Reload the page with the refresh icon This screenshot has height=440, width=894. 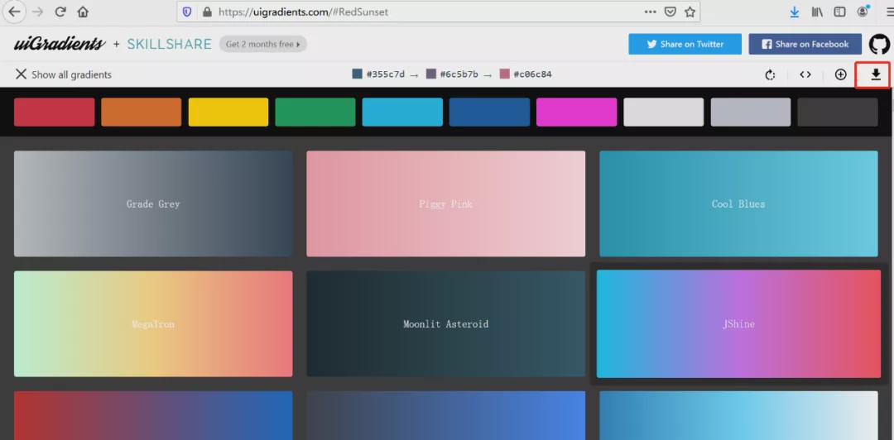60,12
